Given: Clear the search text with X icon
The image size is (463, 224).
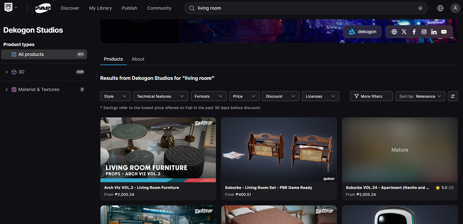Looking at the screenshot, I should click(420, 8).
